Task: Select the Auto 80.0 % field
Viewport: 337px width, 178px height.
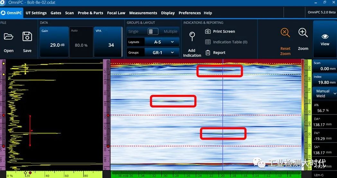Action: coord(81,42)
